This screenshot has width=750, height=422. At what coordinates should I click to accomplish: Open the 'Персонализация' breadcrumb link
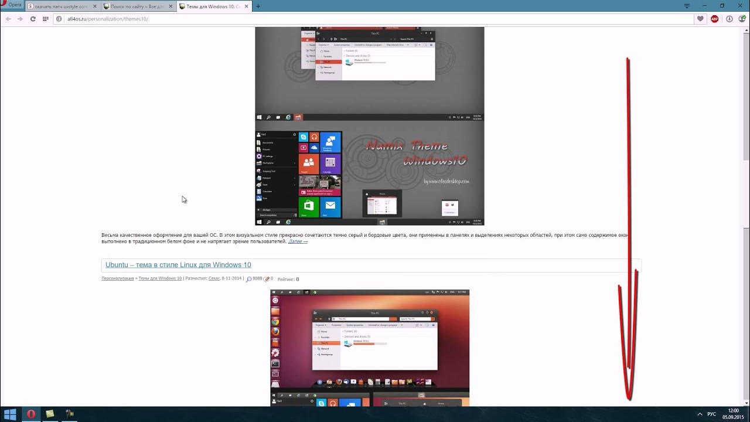(118, 278)
